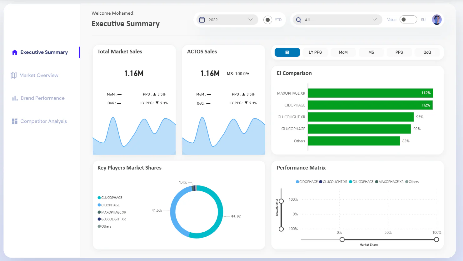The width and height of the screenshot is (463, 261).
Task: Expand the 2022 year dropdown
Action: tap(227, 20)
